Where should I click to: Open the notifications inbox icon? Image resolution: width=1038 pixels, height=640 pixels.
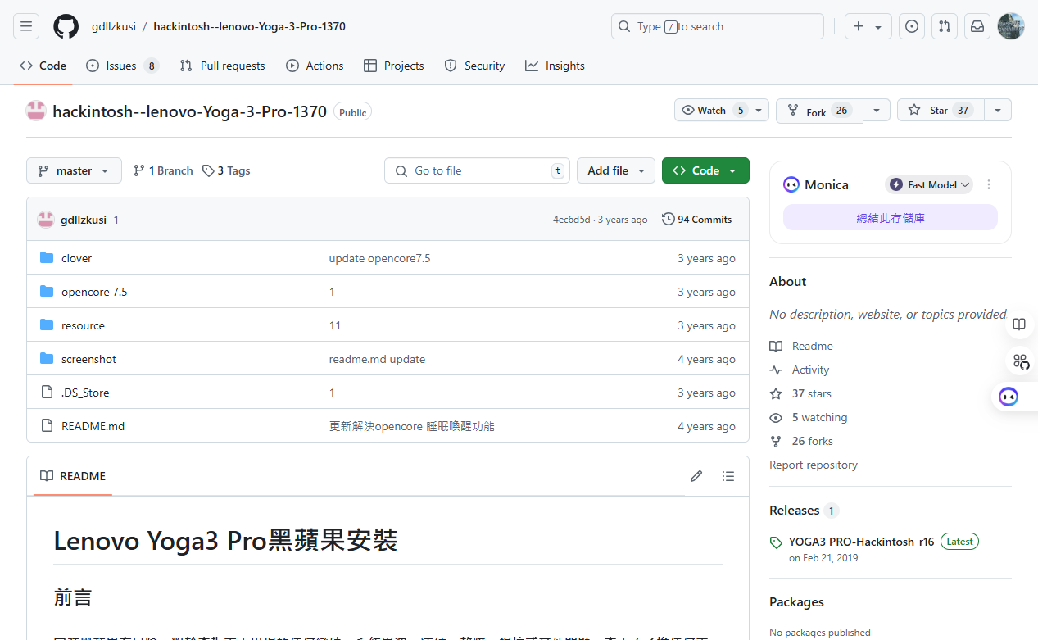977,26
